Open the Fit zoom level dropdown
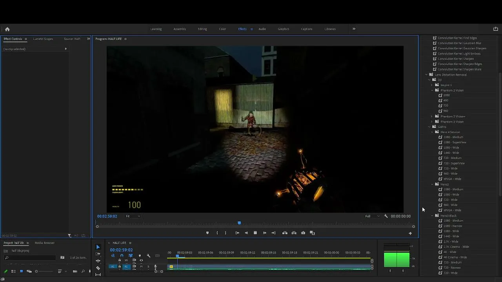 tap(133, 216)
